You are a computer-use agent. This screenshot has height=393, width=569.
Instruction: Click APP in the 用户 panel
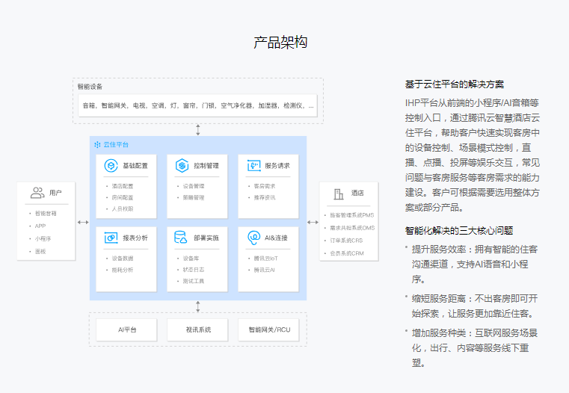40,226
